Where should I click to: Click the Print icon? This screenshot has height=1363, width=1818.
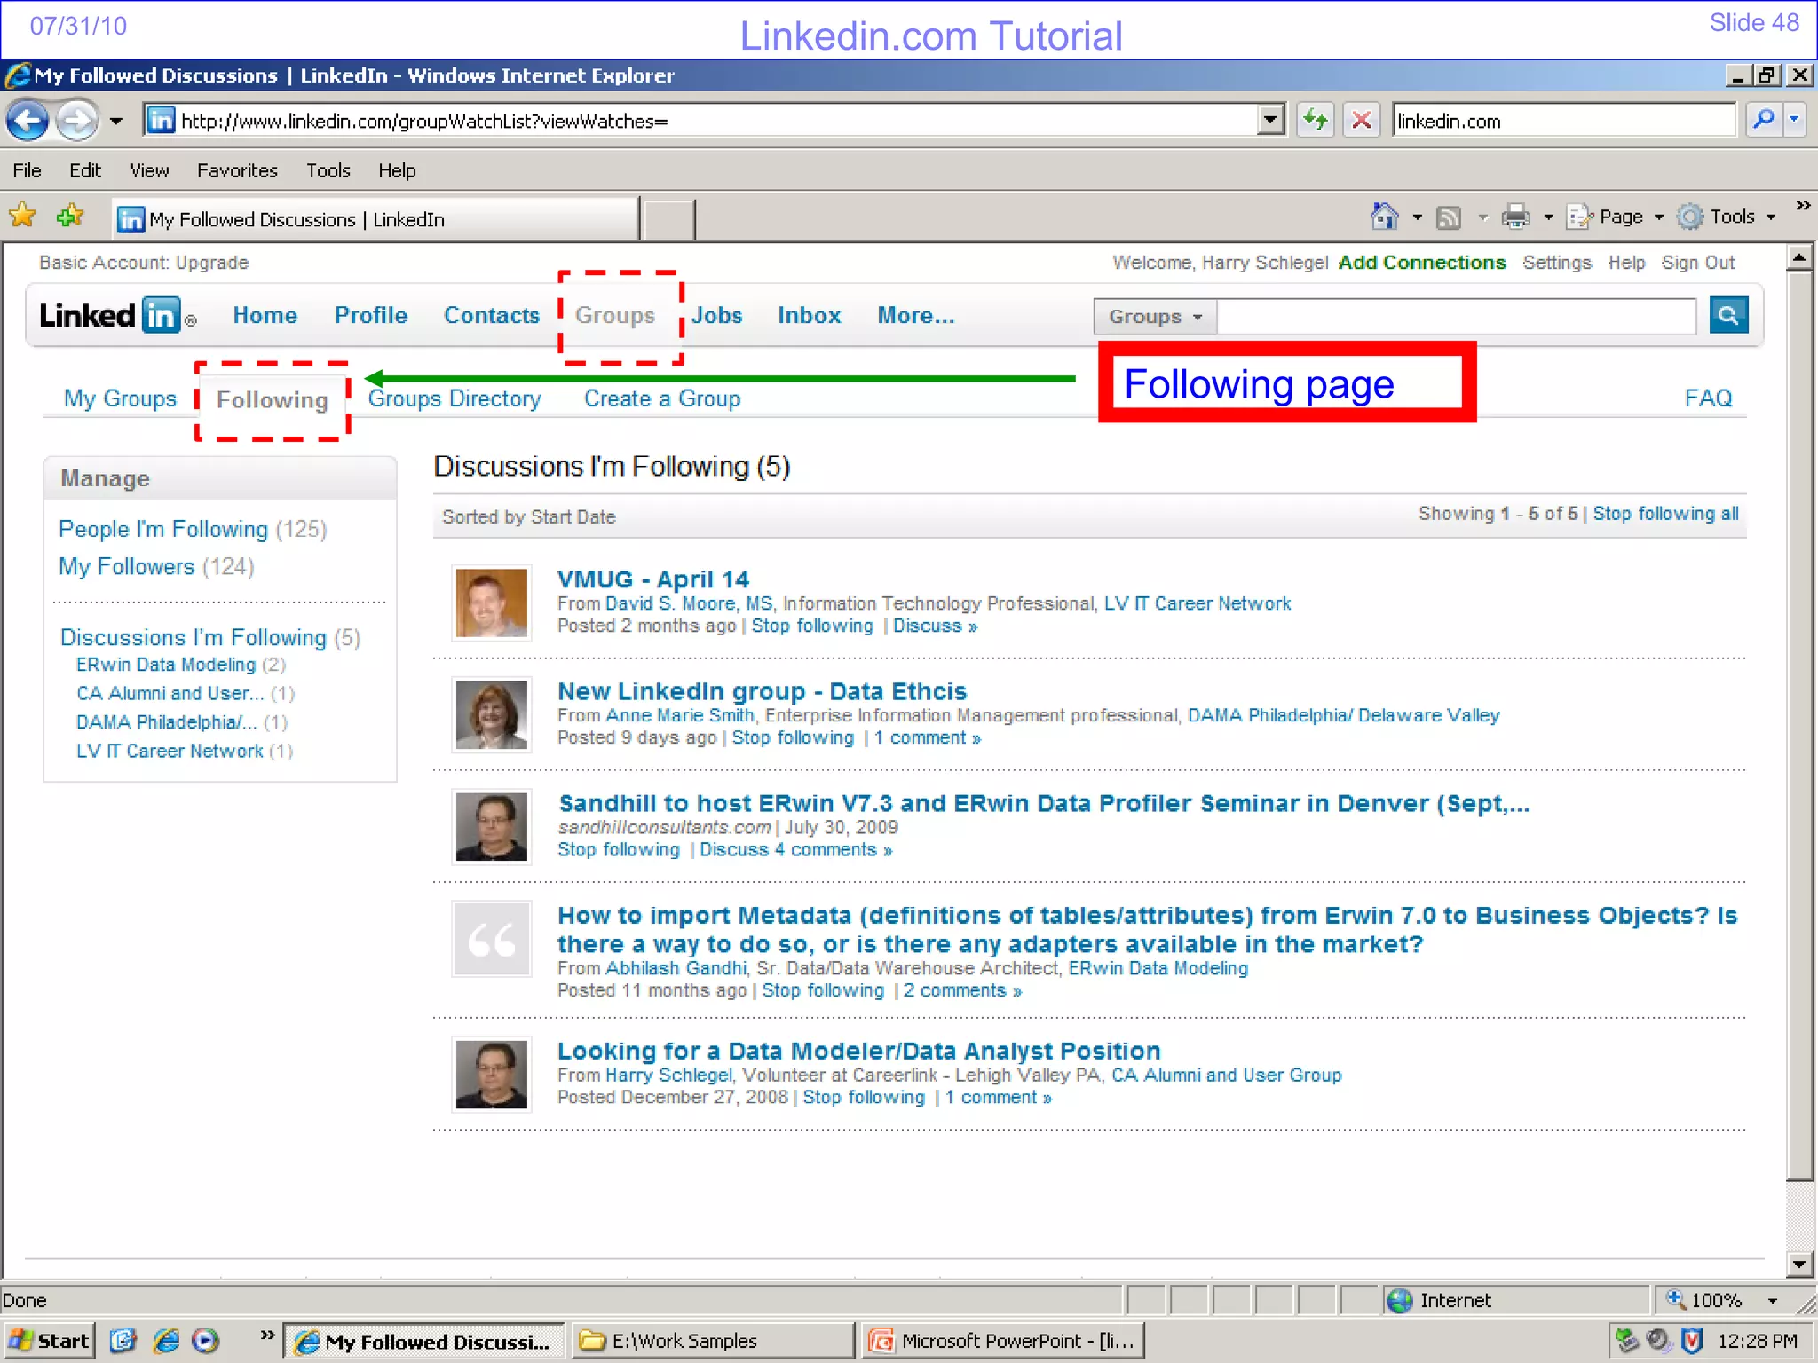click(1515, 217)
